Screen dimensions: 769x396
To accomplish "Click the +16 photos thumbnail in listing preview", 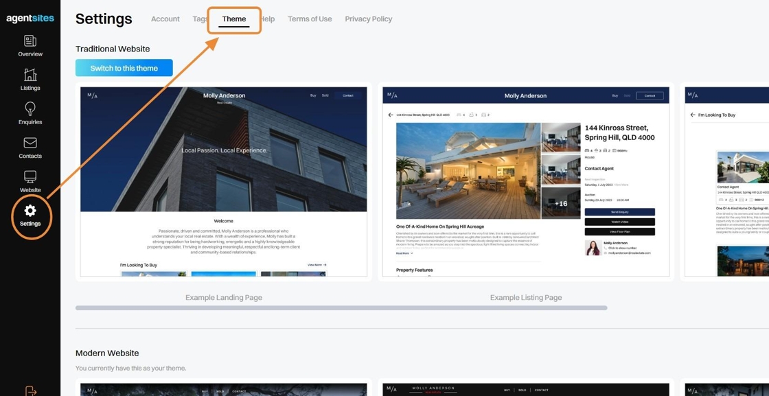I will coord(560,203).
